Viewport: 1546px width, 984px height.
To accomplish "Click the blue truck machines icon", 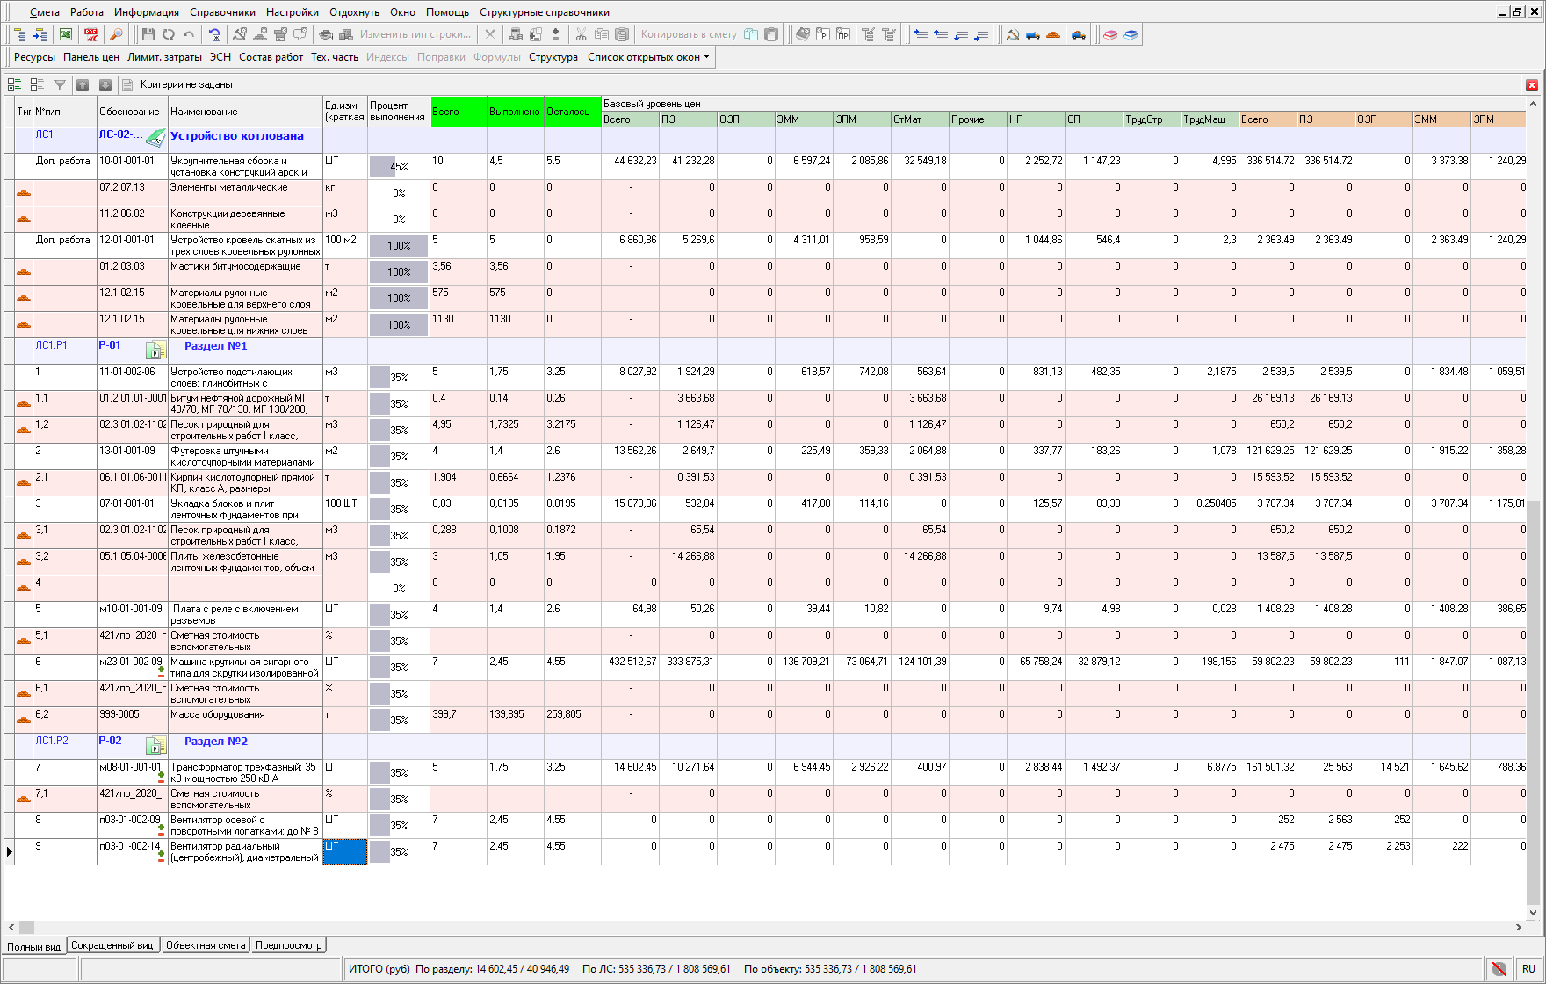I will coord(1033,34).
